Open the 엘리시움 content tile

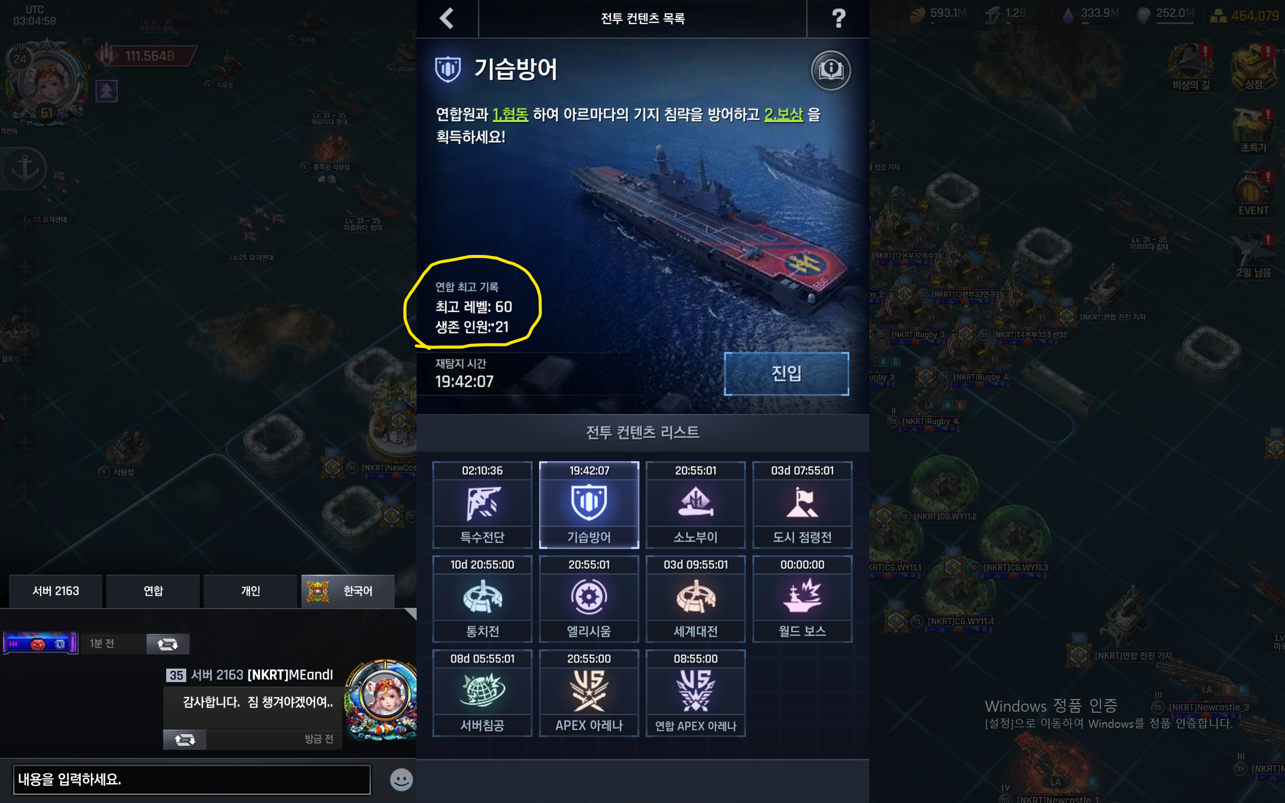pos(589,599)
